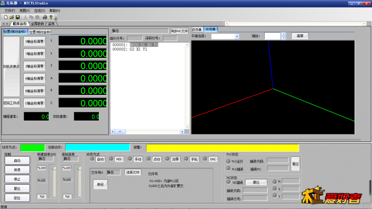Select the 手动 mode radio
372x209 pixels.
pyautogui.click(x=130, y=159)
